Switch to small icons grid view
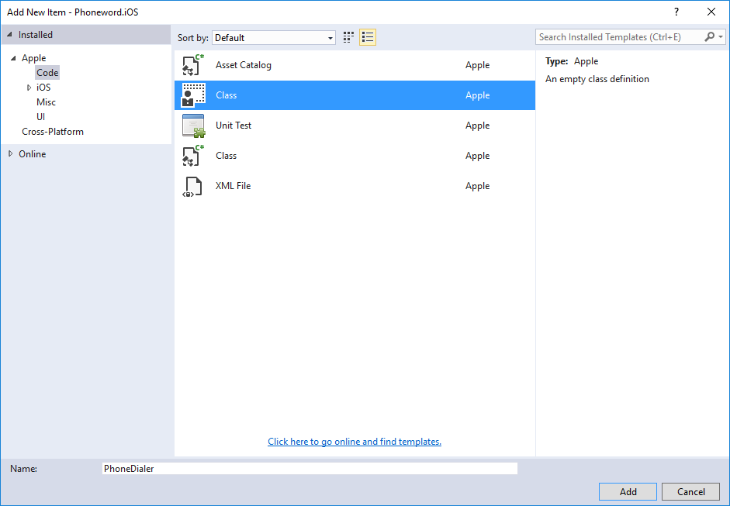 pos(349,37)
